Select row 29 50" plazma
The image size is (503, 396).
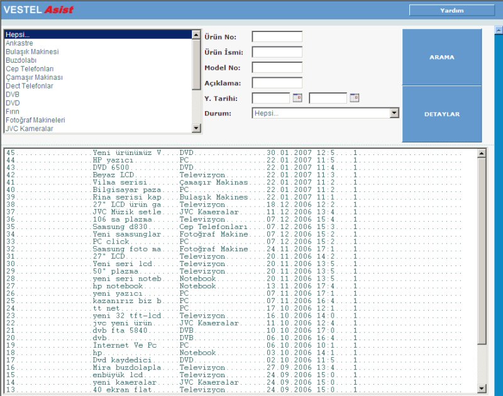coord(241,271)
